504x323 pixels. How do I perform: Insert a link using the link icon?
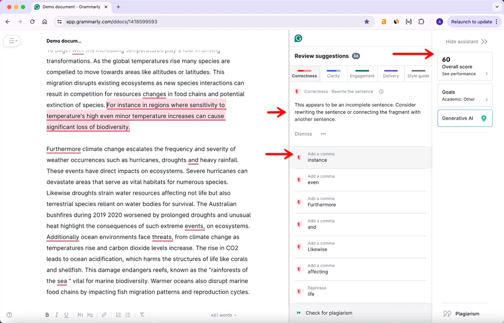(x=104, y=315)
